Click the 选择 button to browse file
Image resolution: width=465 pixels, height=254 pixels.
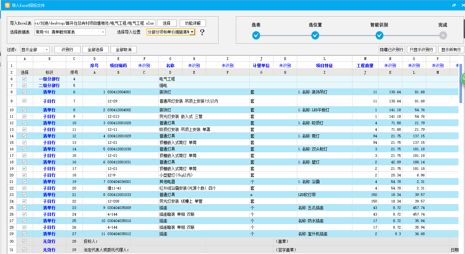pyautogui.click(x=167, y=23)
